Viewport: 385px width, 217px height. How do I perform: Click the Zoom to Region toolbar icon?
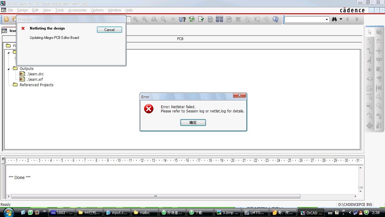point(154,19)
